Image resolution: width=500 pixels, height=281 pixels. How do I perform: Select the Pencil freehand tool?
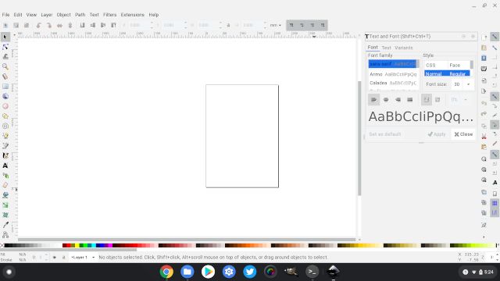point(5,136)
